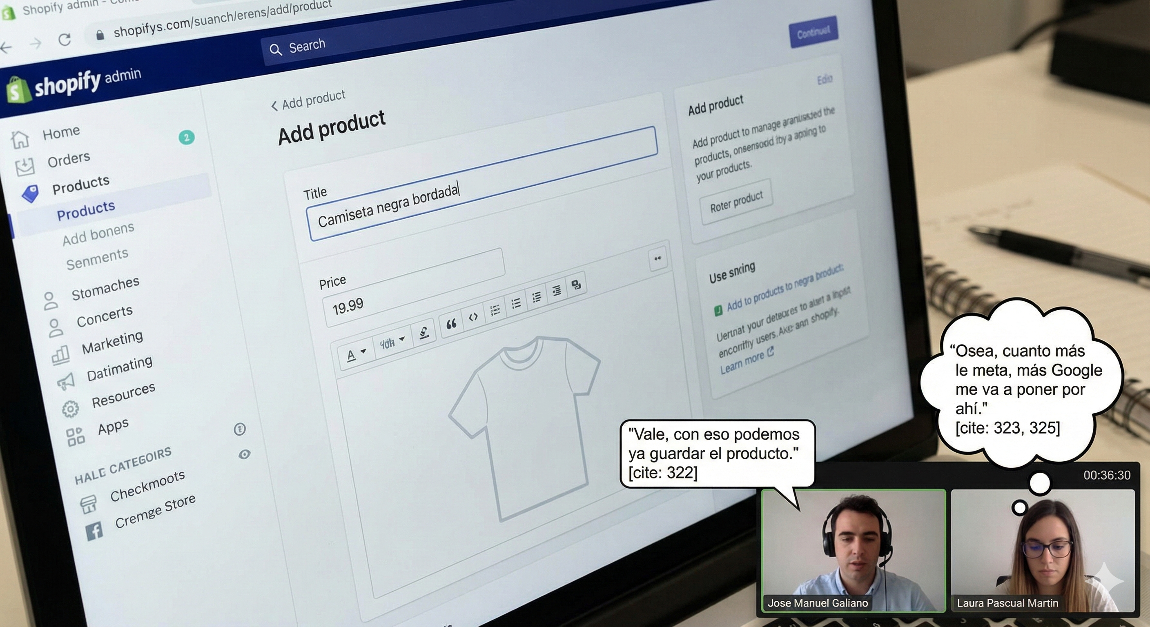
Task: Open Orders in the sidebar
Action: (69, 159)
